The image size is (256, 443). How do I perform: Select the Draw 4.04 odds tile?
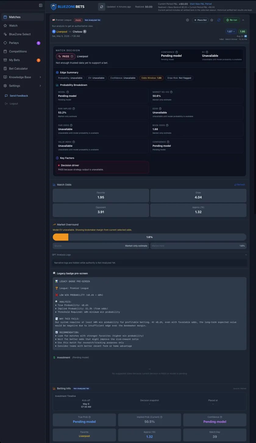(x=198, y=196)
